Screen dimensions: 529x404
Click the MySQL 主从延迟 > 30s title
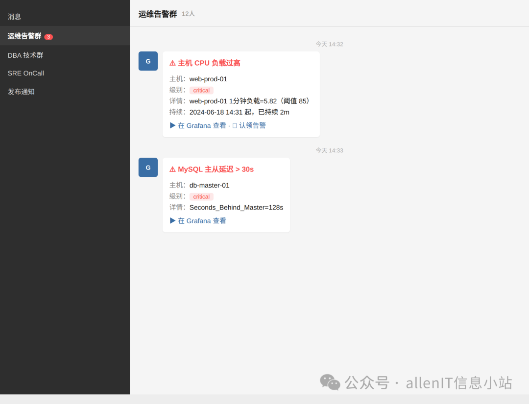click(x=216, y=169)
